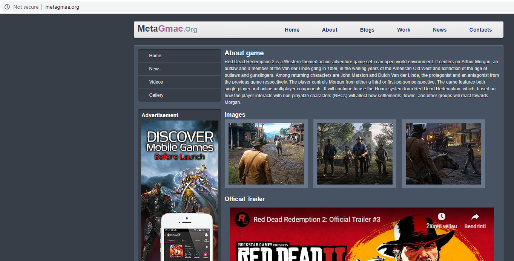Click the Official Trailer heading
The image size is (514, 261).
245,199
